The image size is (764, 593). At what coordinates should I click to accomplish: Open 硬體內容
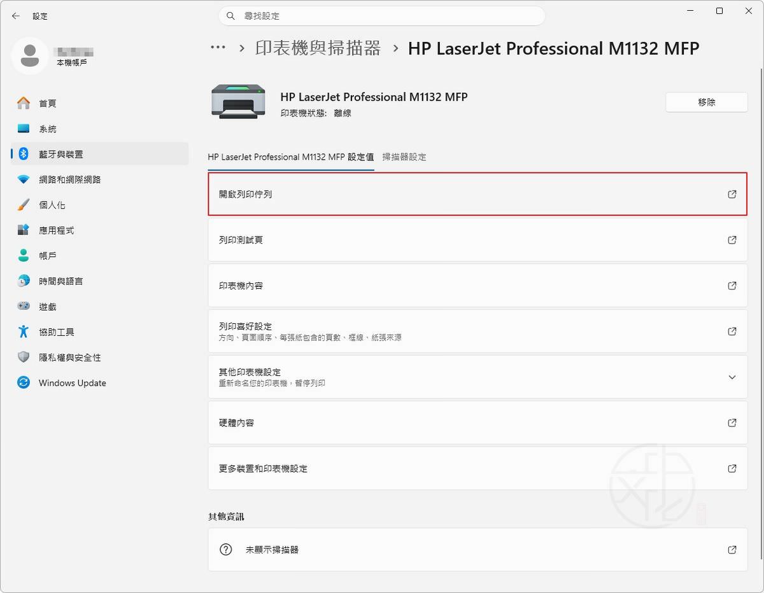point(478,422)
